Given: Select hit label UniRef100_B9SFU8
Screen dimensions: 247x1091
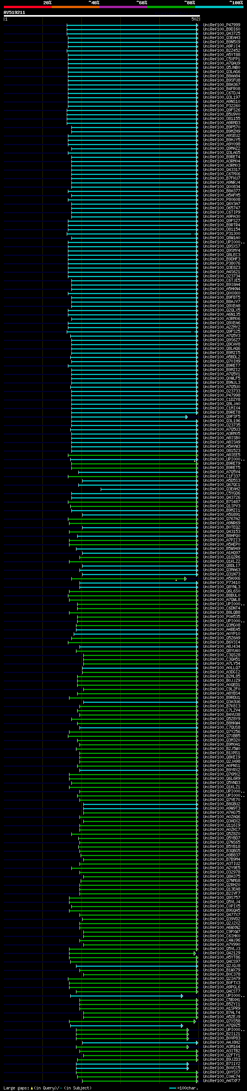Looking at the screenshot, I should [x=222, y=80].
